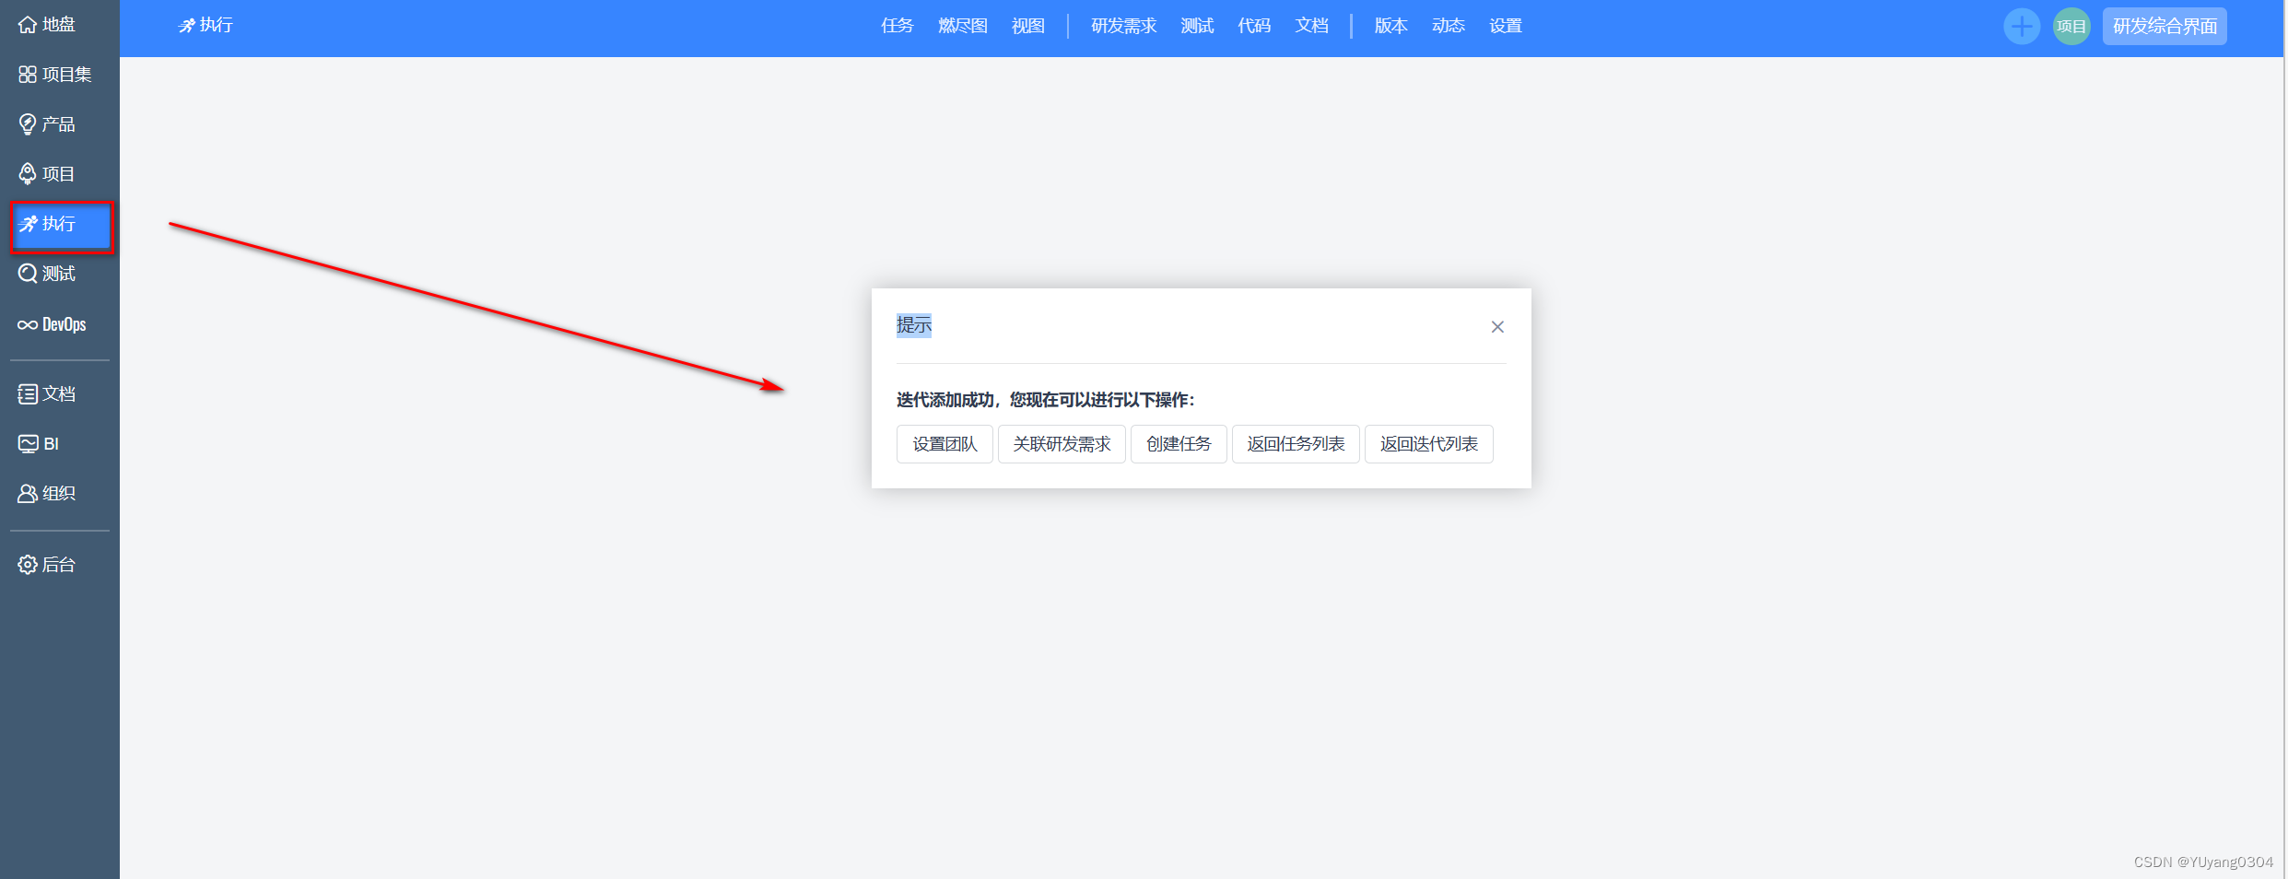Open 项目 rocket item in sidebar

click(47, 174)
